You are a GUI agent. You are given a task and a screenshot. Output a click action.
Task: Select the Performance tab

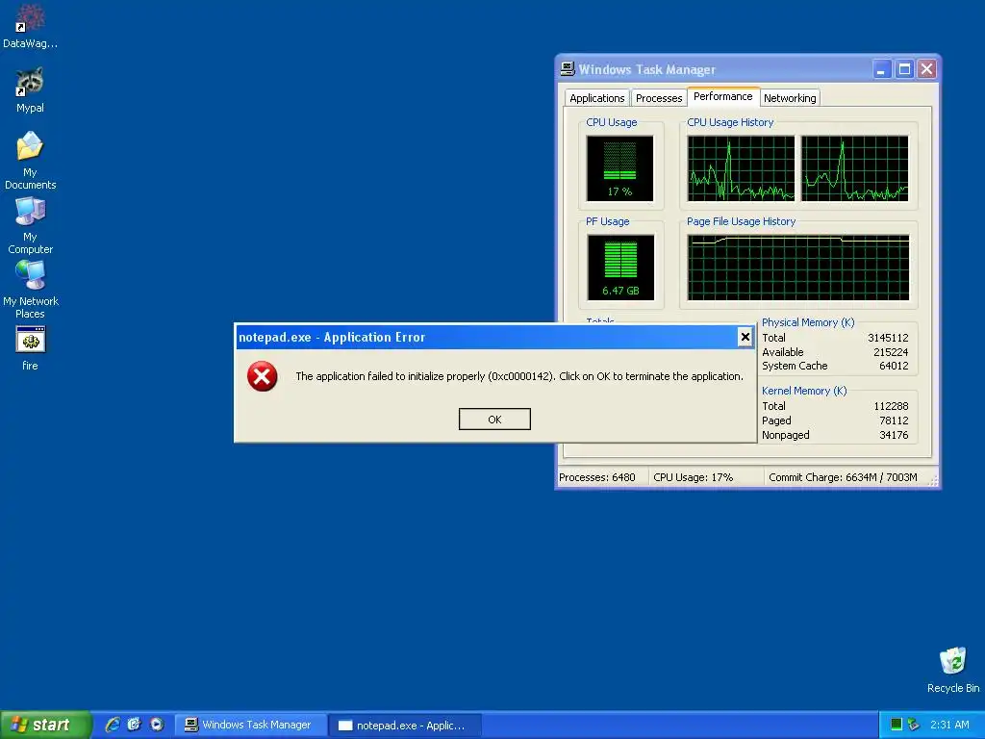[x=723, y=97]
